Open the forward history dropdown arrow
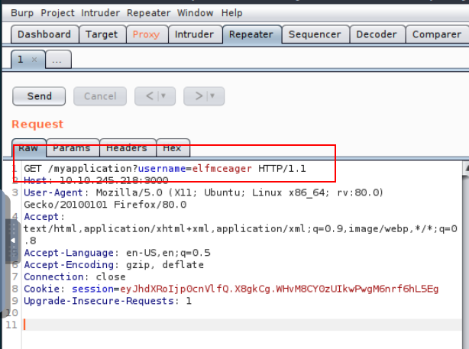The image size is (469, 349). point(213,96)
